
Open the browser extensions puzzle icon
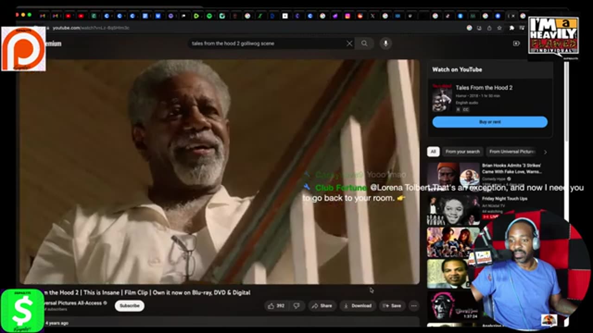(512, 28)
